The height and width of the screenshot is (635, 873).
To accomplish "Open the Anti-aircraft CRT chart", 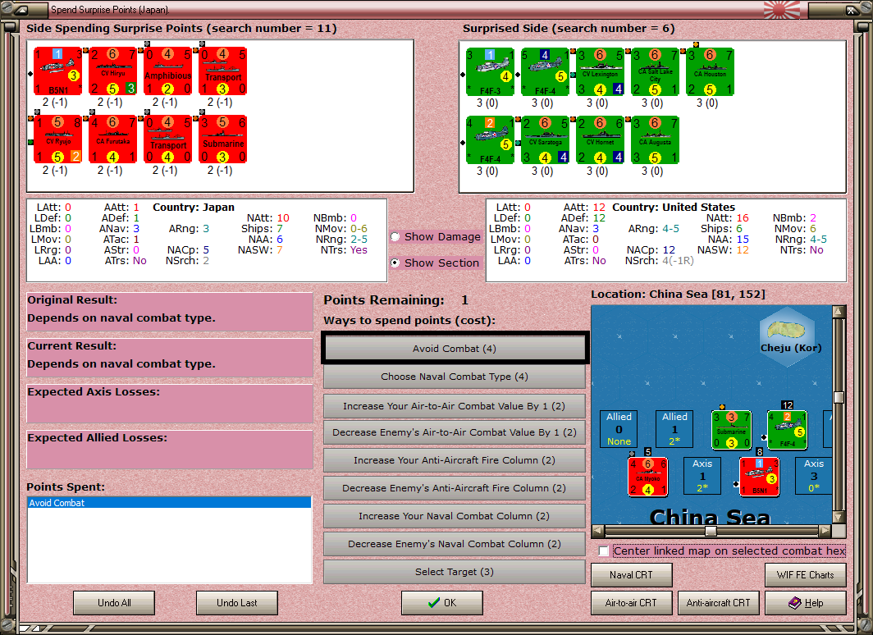I will tap(718, 603).
